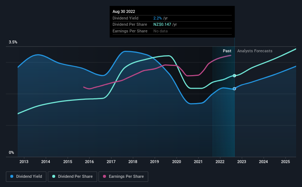
Task: Click the Dividend Per Share data point marker
Action: [x=234, y=75]
